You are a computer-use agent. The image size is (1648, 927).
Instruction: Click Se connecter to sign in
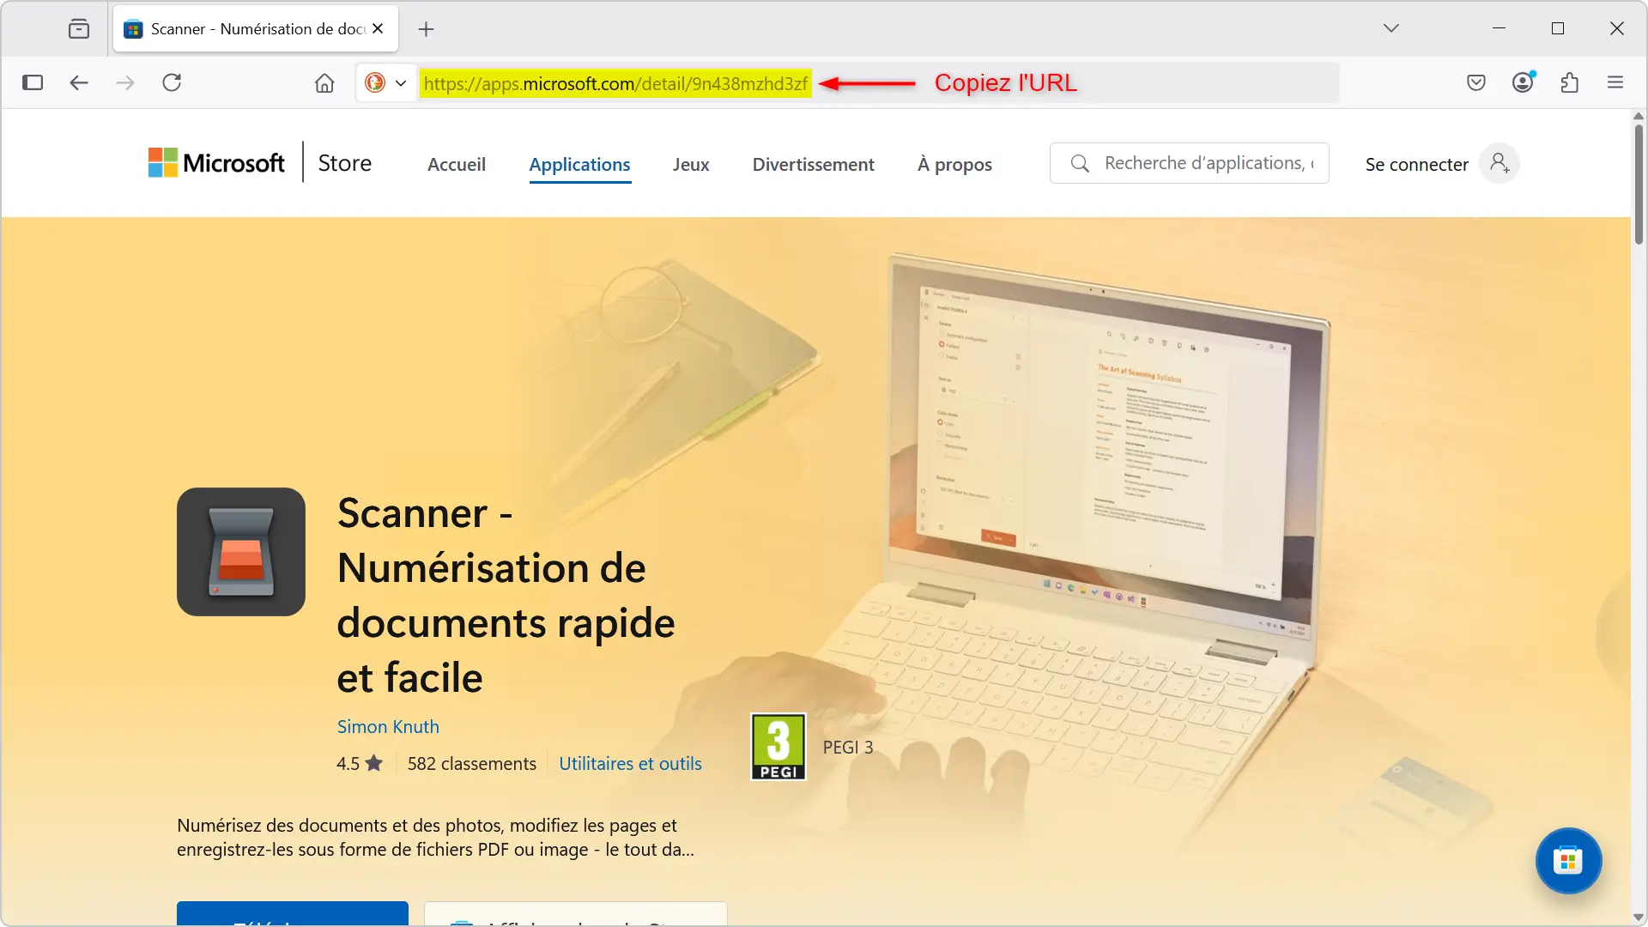[1417, 165]
